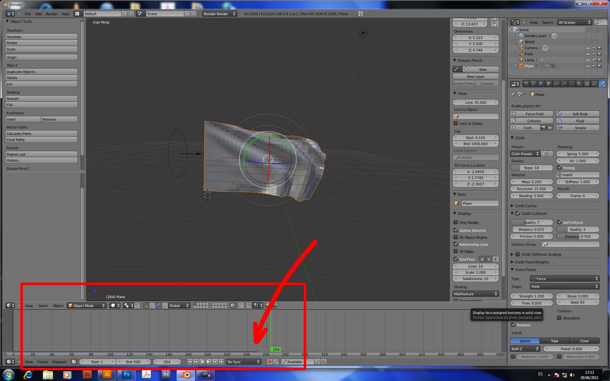Open the No Sync dropdown
Screen dimensions: 610x381
click(x=243, y=362)
